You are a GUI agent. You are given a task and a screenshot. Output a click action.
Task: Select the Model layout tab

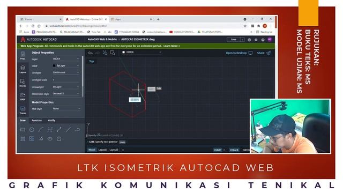[x=92, y=150]
